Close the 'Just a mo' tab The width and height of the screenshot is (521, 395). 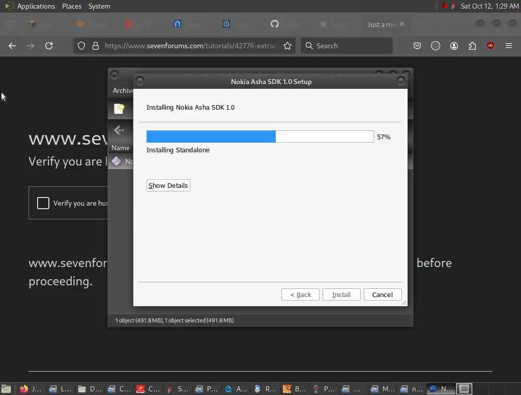[x=402, y=24]
